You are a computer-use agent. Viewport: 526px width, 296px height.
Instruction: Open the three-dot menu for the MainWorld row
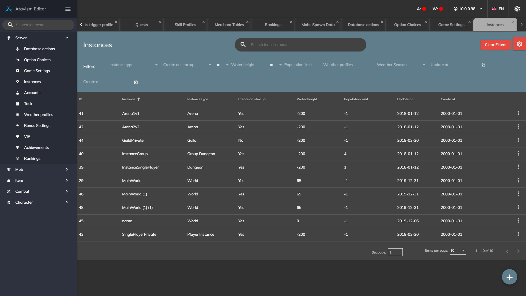[x=518, y=180]
